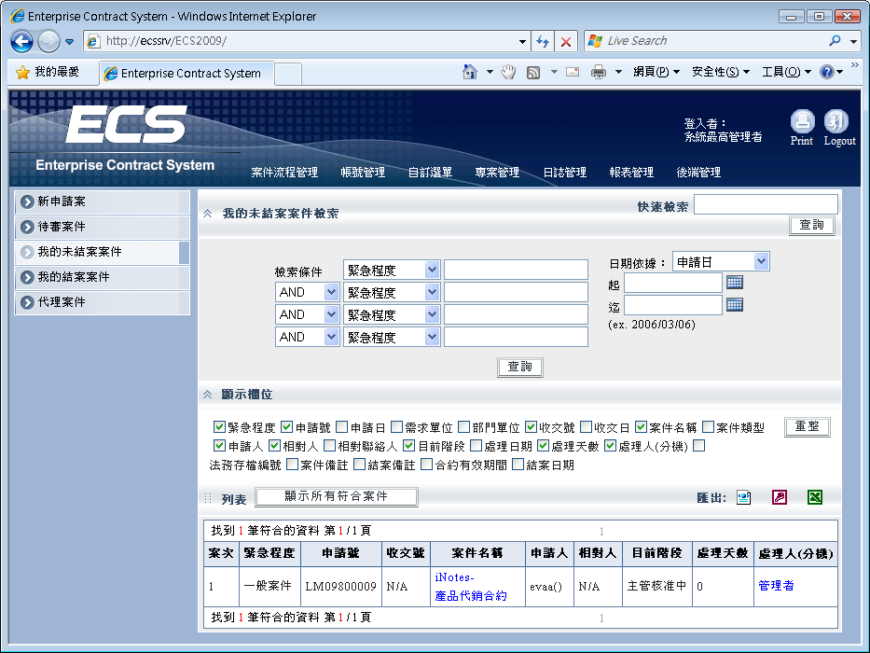Open iNotes-產品代銷合約 case link
The height and width of the screenshot is (653, 870).
[x=471, y=587]
